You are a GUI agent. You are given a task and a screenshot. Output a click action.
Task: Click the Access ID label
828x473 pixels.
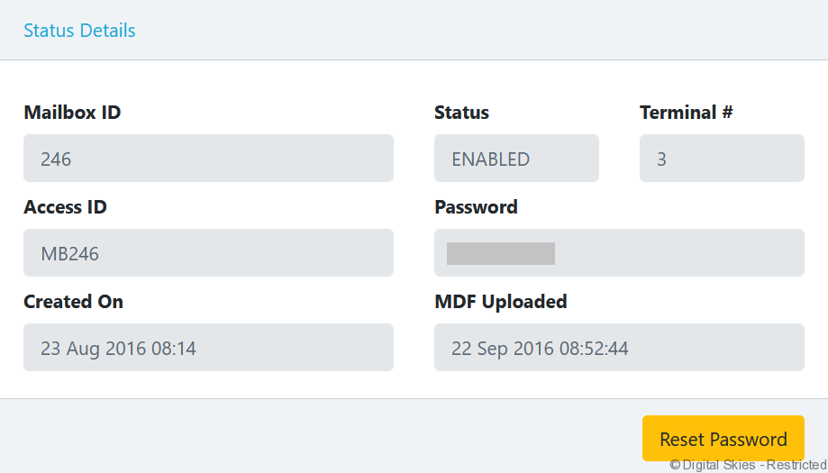click(x=65, y=207)
